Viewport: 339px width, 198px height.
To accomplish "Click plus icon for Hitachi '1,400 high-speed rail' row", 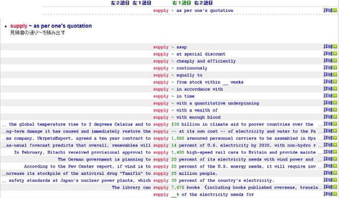I will click(x=335, y=152).
